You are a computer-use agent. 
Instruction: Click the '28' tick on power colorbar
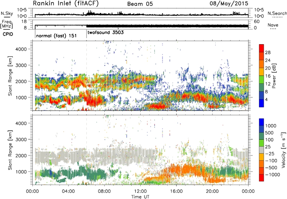(268, 52)
